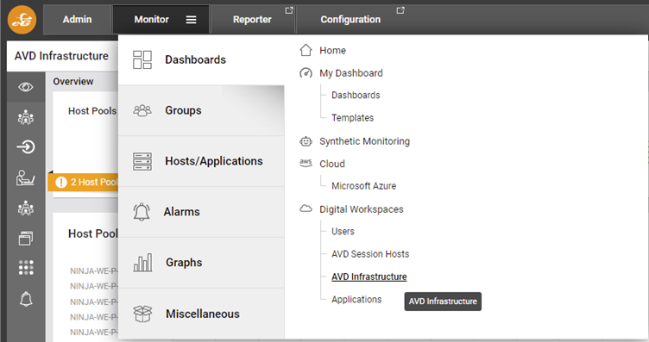Click the orange eG logo icon

click(x=22, y=20)
